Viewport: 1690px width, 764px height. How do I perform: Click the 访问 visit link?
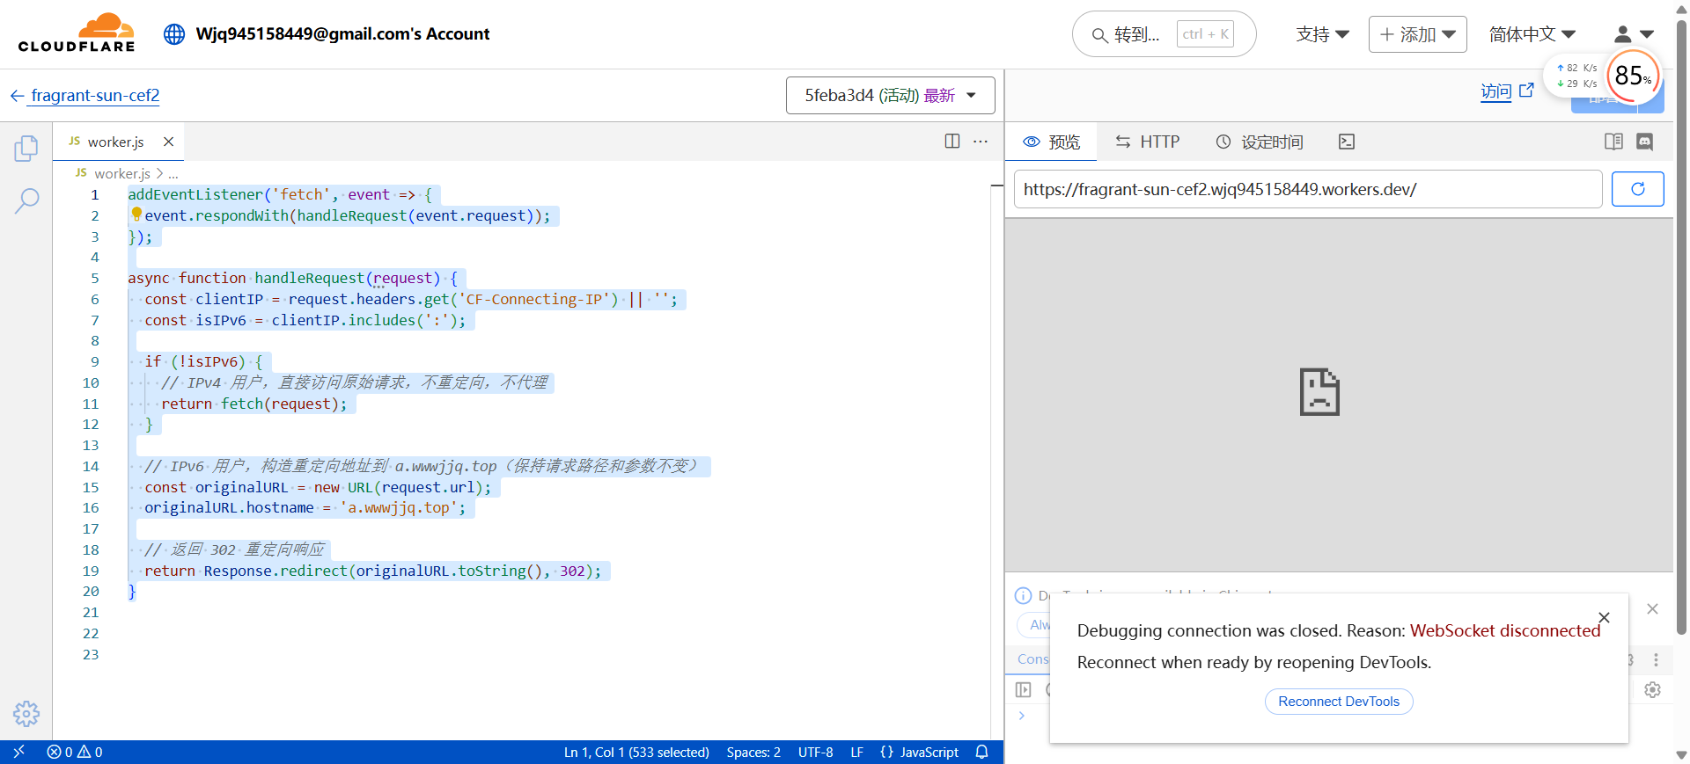point(1495,91)
